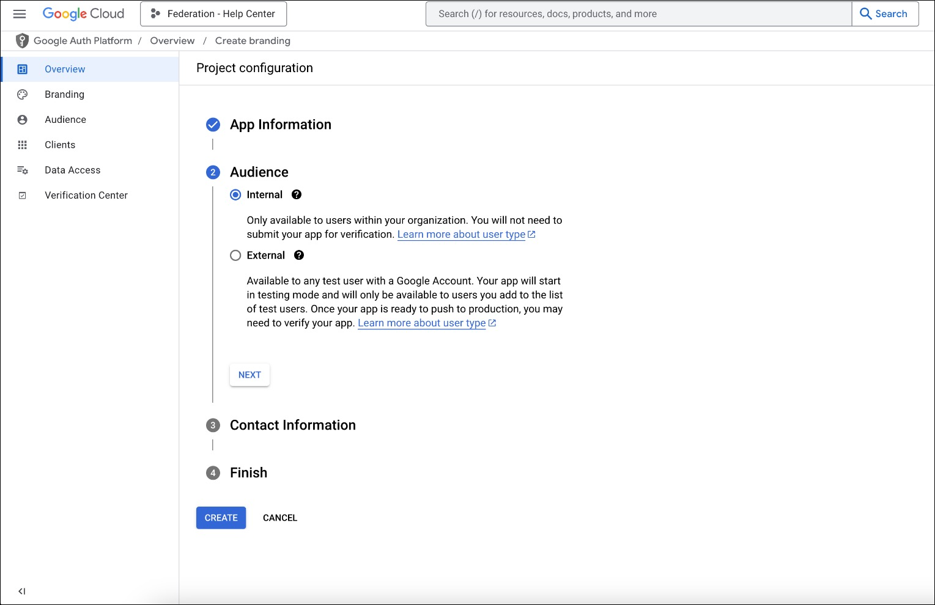The width and height of the screenshot is (935, 605).
Task: Open Audience from the sidebar person icon
Action: point(22,119)
